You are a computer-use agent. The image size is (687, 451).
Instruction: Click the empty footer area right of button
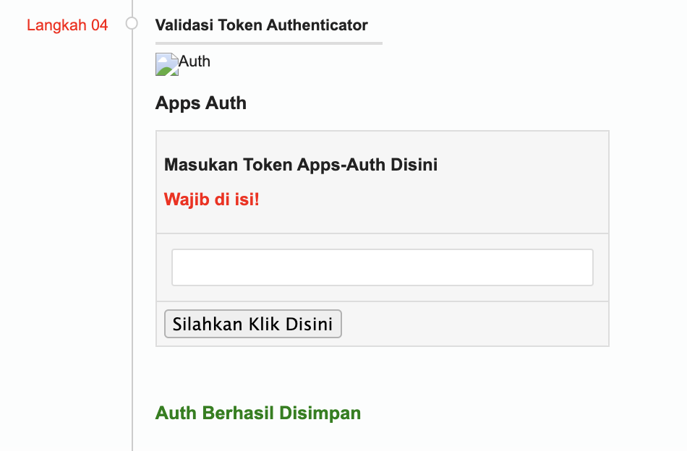click(x=474, y=324)
